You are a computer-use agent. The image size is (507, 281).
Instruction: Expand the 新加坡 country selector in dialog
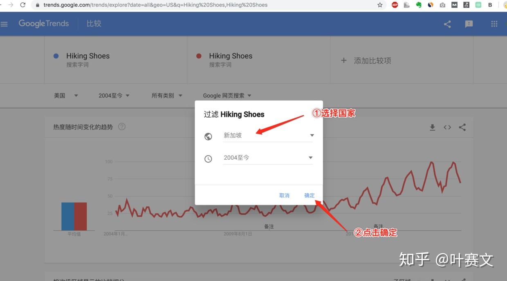pos(268,135)
